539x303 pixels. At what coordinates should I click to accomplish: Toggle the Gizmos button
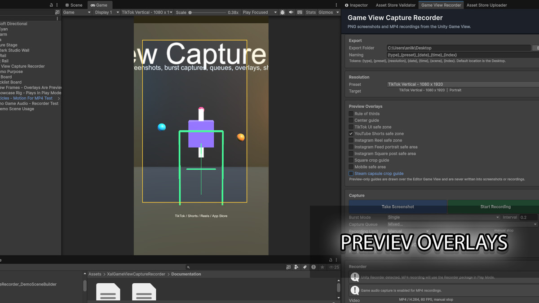326,13
